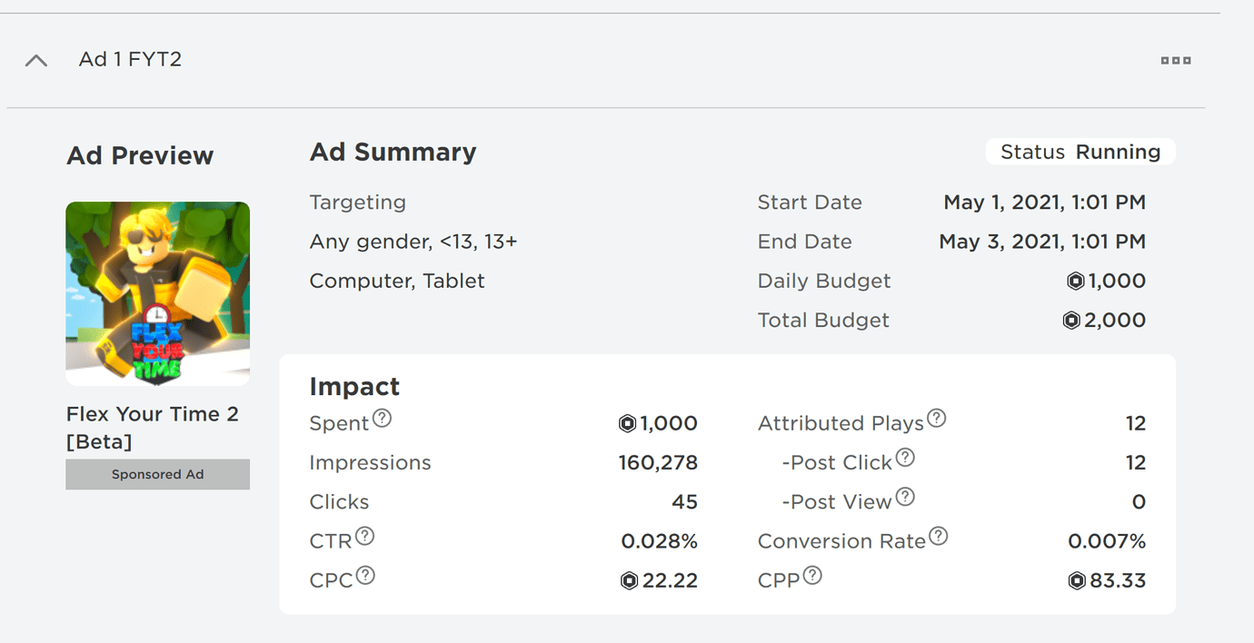This screenshot has height=643, width=1254.
Task: Click the Impressions value 160,278
Action: (x=658, y=463)
